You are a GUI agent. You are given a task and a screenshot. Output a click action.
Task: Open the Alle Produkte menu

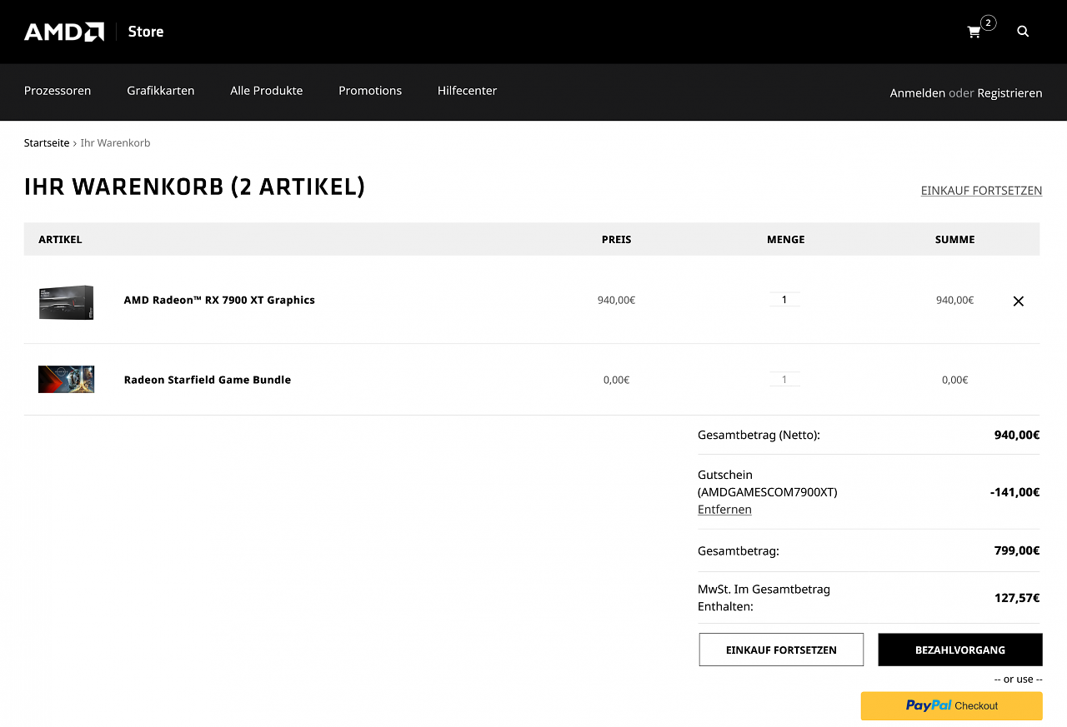point(267,91)
